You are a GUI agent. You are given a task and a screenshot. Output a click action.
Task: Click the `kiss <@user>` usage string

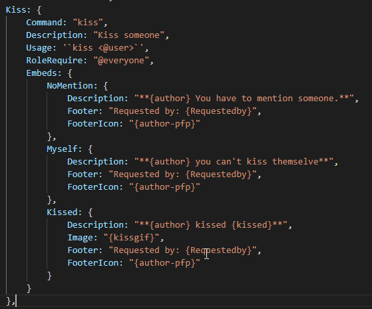pyautogui.click(x=103, y=48)
